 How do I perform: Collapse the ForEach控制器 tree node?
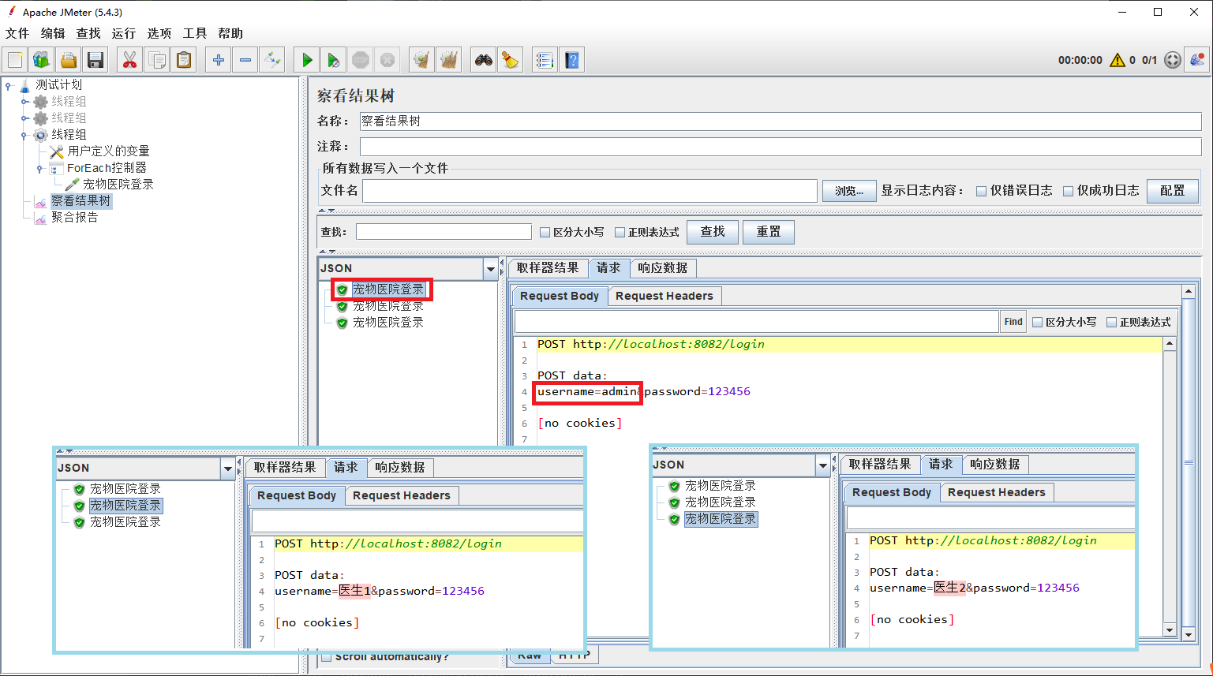39,168
